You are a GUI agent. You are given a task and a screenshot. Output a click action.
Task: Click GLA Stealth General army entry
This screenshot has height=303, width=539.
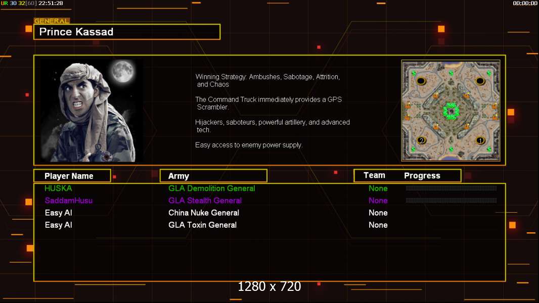[x=205, y=200]
